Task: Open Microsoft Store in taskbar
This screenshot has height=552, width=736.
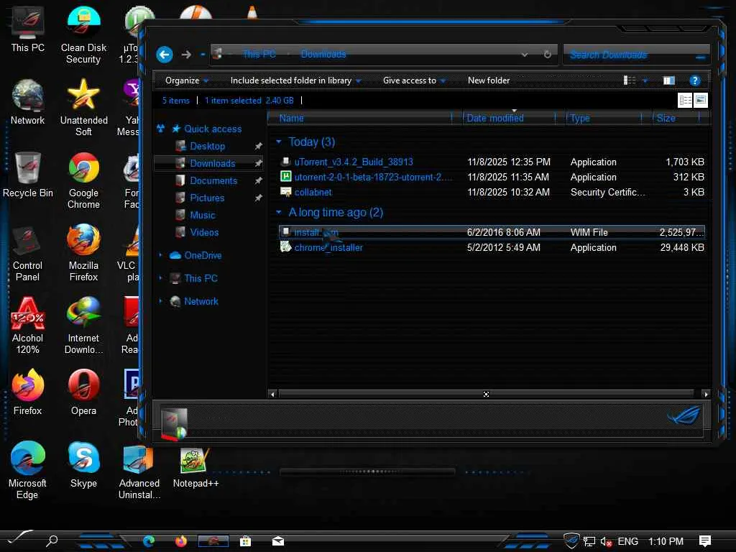Action: click(x=245, y=542)
